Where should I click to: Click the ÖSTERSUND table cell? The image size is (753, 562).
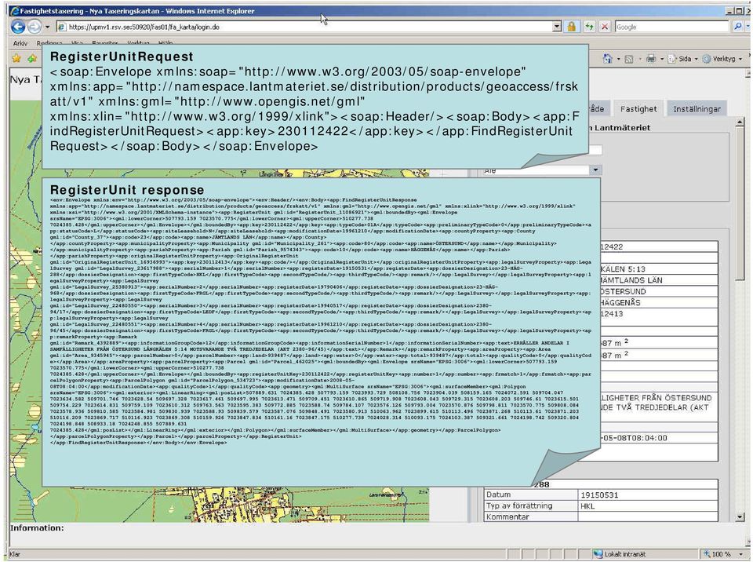coord(659,291)
